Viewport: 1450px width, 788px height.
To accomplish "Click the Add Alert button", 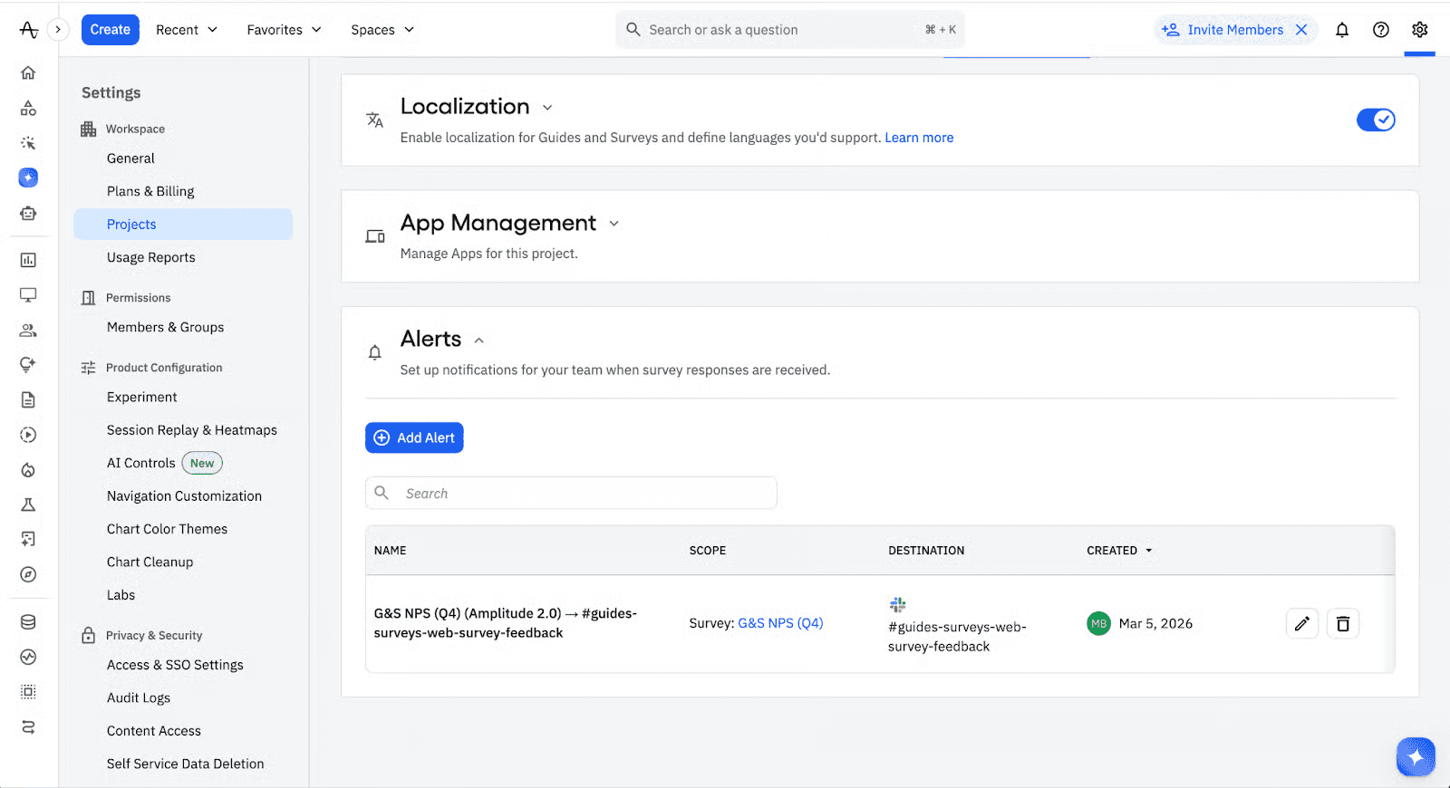I will (x=414, y=437).
